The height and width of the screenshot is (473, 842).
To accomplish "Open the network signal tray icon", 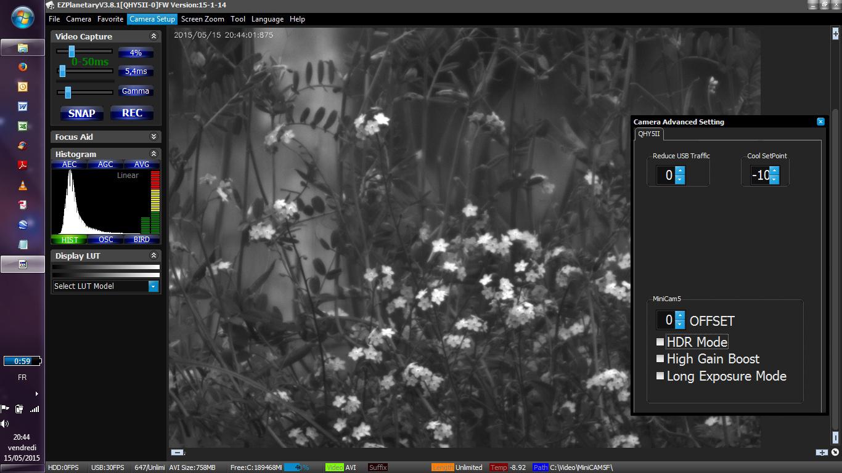I will point(35,408).
